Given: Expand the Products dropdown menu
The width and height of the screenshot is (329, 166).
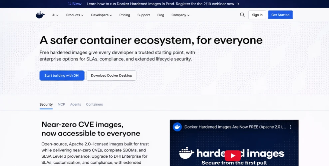Looking at the screenshot, I should [x=75, y=15].
